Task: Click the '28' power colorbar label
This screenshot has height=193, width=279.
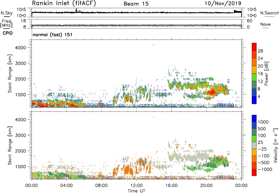Action: click(260, 51)
